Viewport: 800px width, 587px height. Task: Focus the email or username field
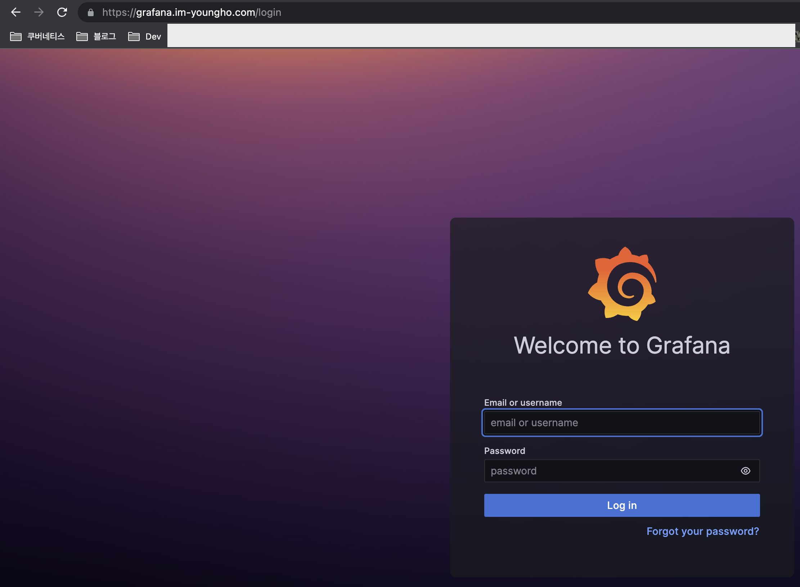pos(622,423)
